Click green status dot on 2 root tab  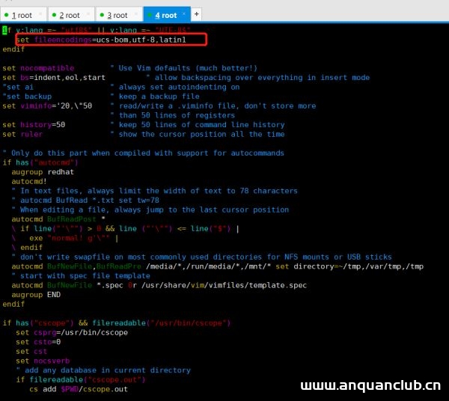tap(54, 15)
